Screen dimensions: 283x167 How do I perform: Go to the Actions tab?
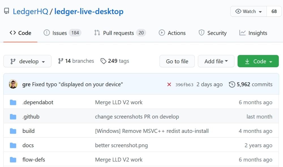(x=172, y=33)
